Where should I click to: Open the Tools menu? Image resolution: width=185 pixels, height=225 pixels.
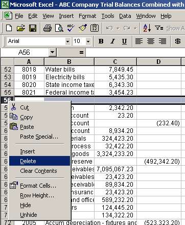108,16
